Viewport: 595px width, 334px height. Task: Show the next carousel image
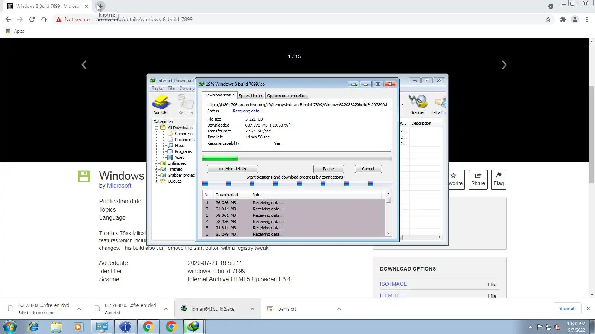pos(504,65)
